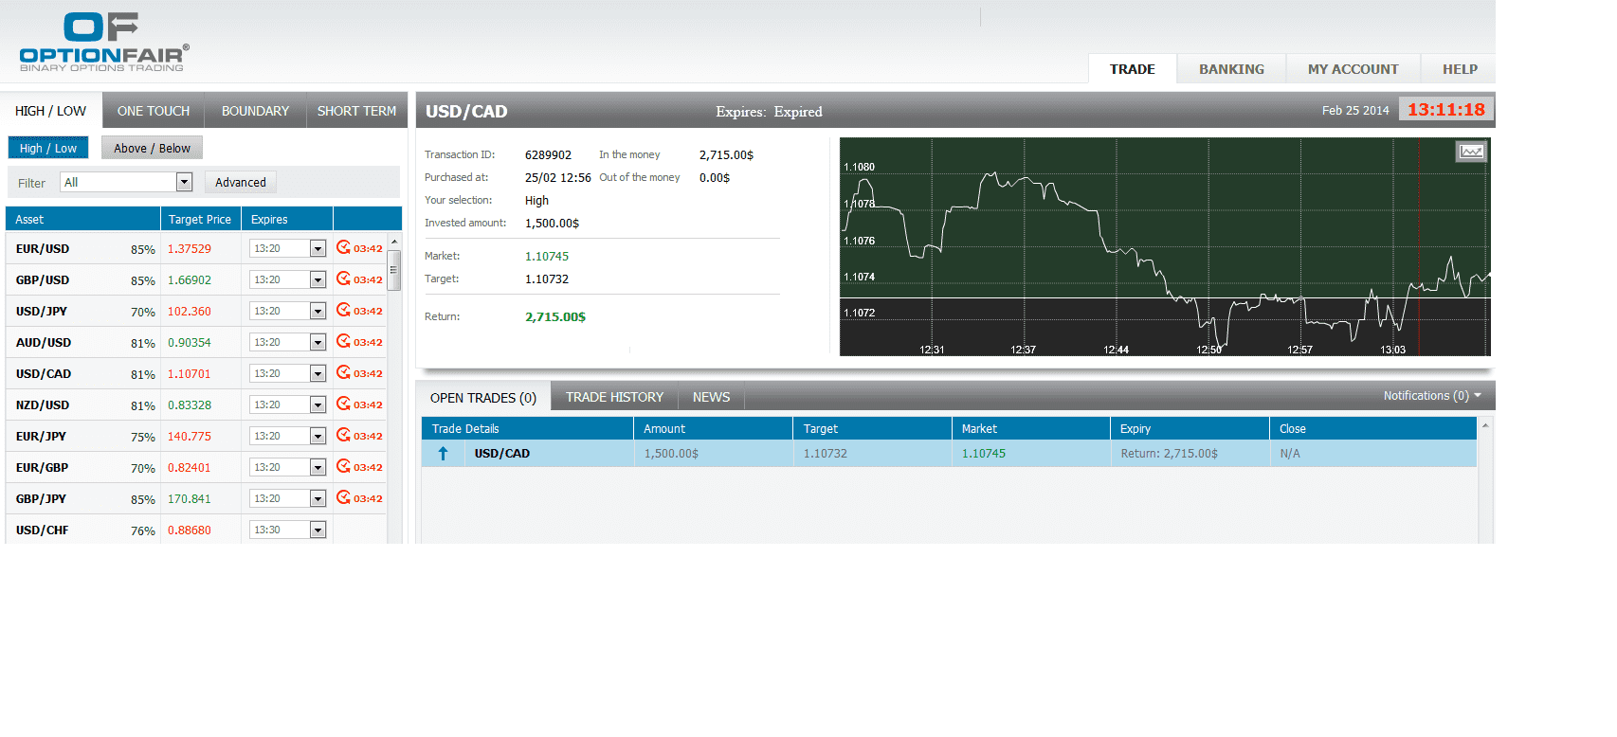Expand the Notifications (0) menu
Viewport: 1617px width, 737px height.
coord(1431,396)
